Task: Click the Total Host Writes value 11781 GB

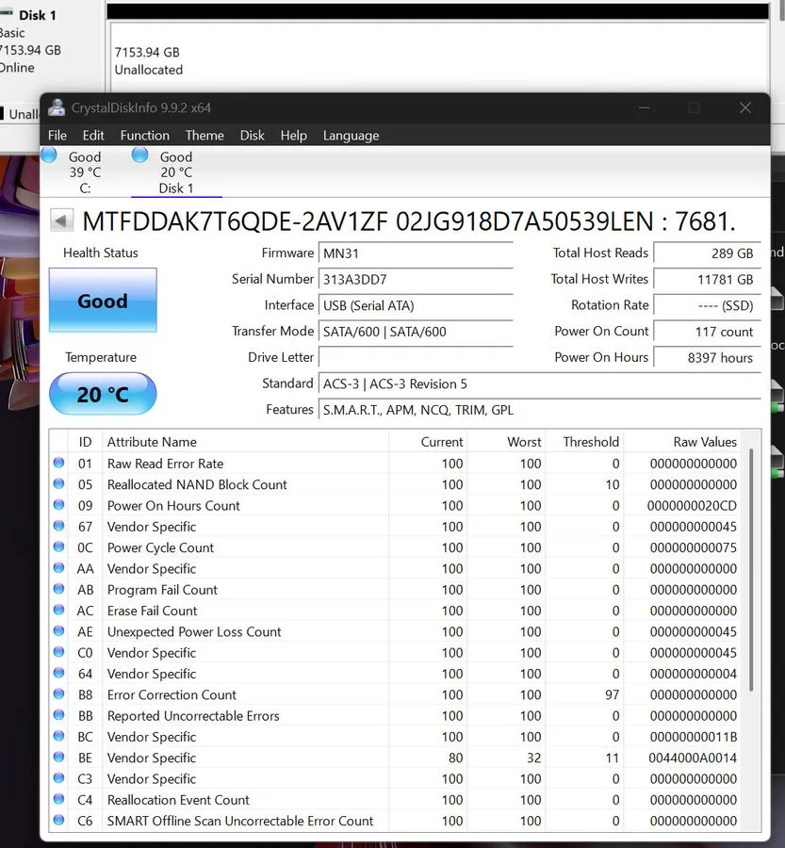Action: [x=707, y=280]
